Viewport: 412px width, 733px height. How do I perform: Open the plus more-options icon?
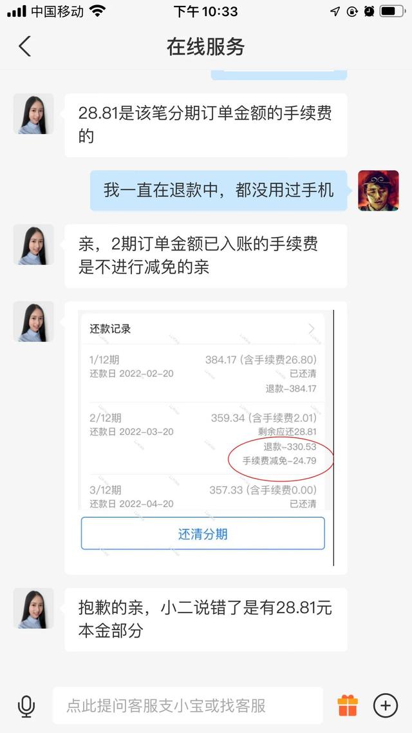[386, 705]
